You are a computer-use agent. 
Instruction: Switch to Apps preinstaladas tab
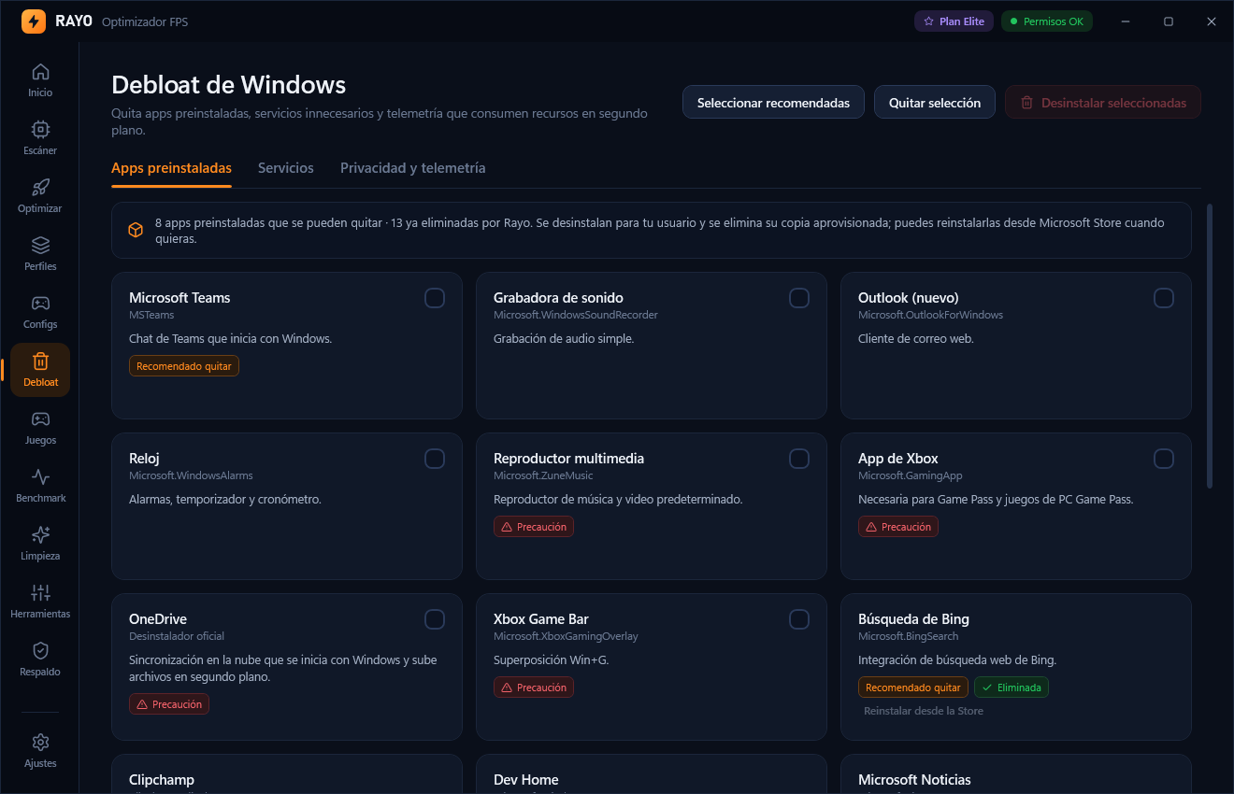171,168
